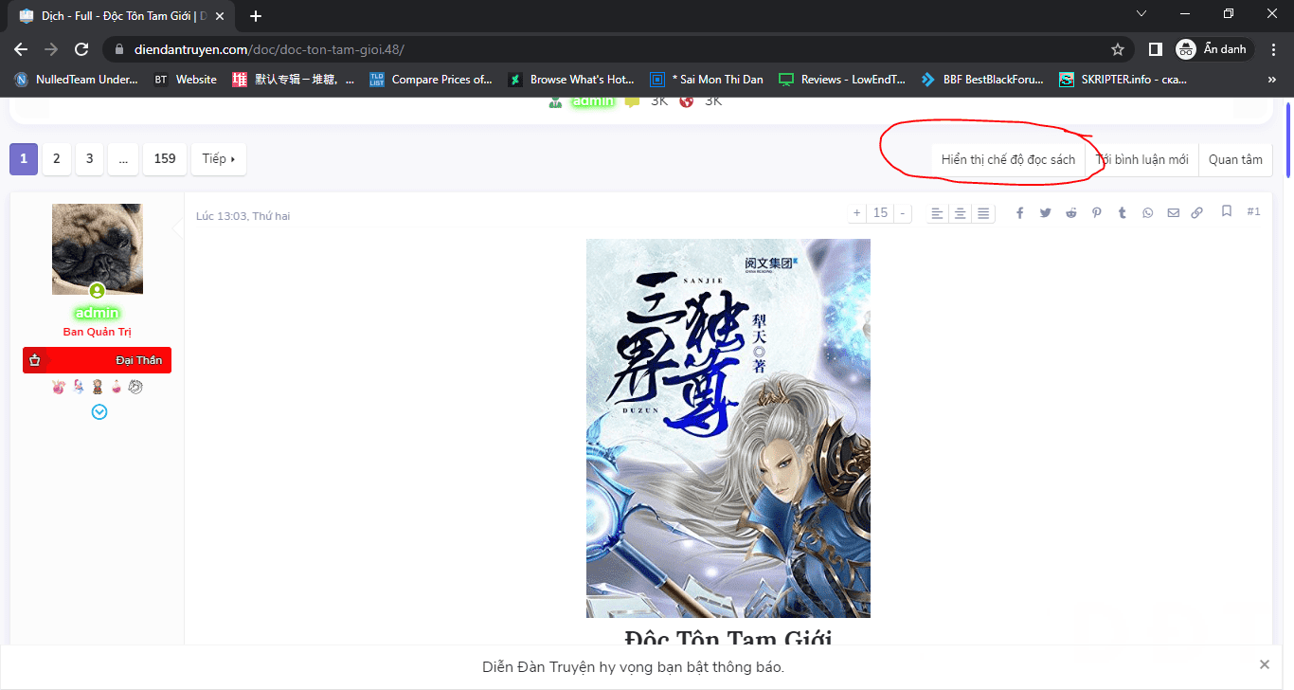Image resolution: width=1294 pixels, height=690 pixels.
Task: Align post text to the left
Action: click(x=937, y=213)
